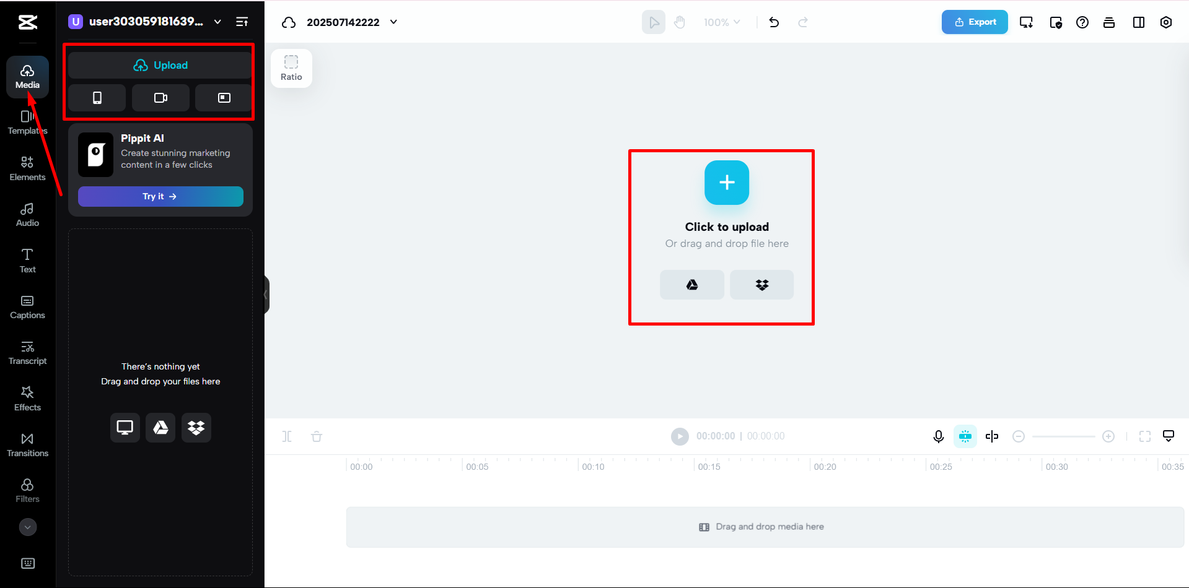This screenshot has height=588, width=1189.
Task: Open the project name 202507142222 dropdown
Action: 393,22
